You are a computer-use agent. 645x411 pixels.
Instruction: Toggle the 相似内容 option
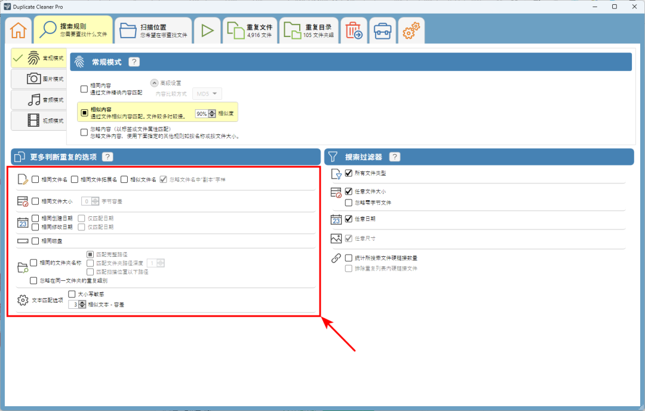click(x=84, y=113)
